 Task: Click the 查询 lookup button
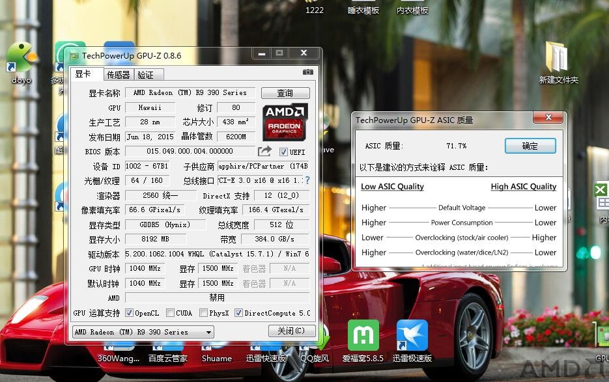pos(285,93)
